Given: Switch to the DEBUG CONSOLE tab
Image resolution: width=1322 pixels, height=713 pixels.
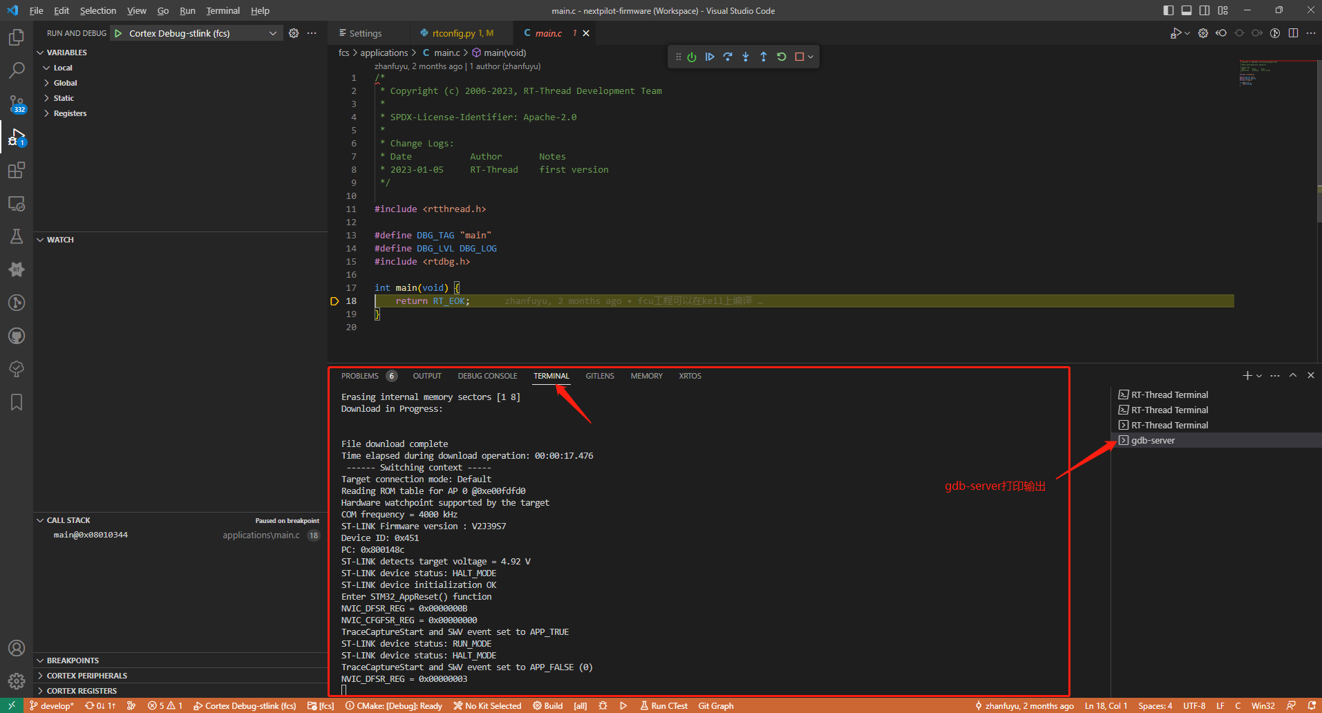Looking at the screenshot, I should tap(487, 376).
